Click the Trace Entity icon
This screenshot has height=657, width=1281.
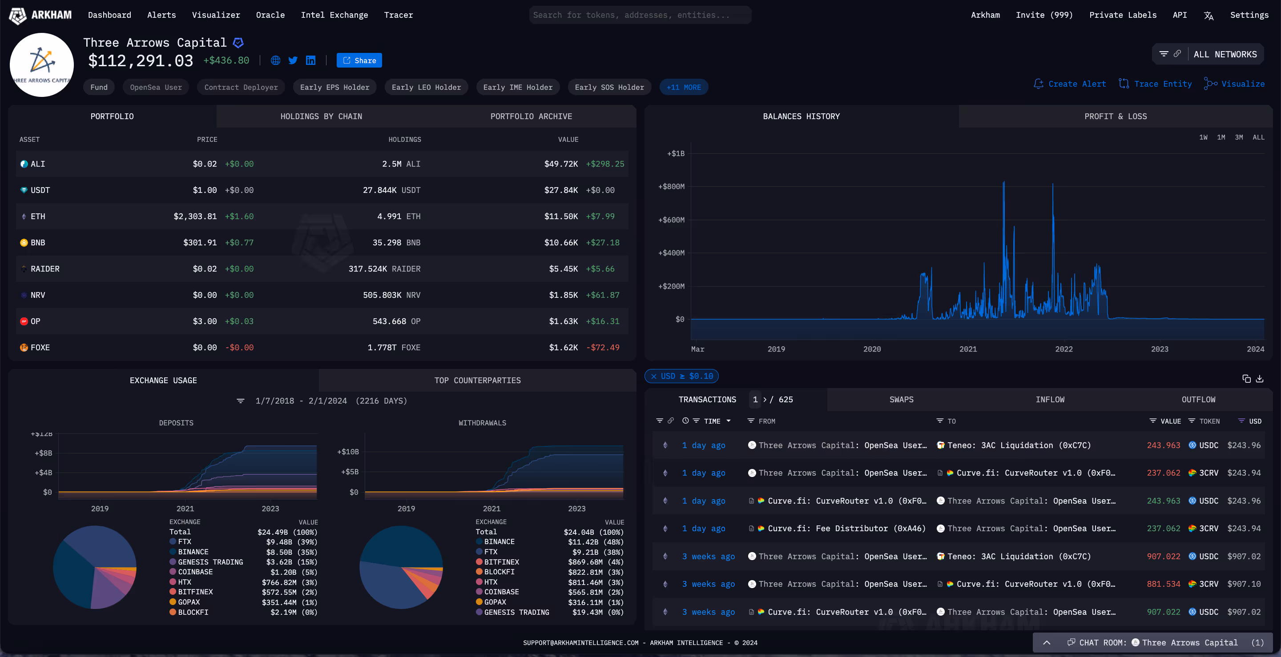(1124, 84)
